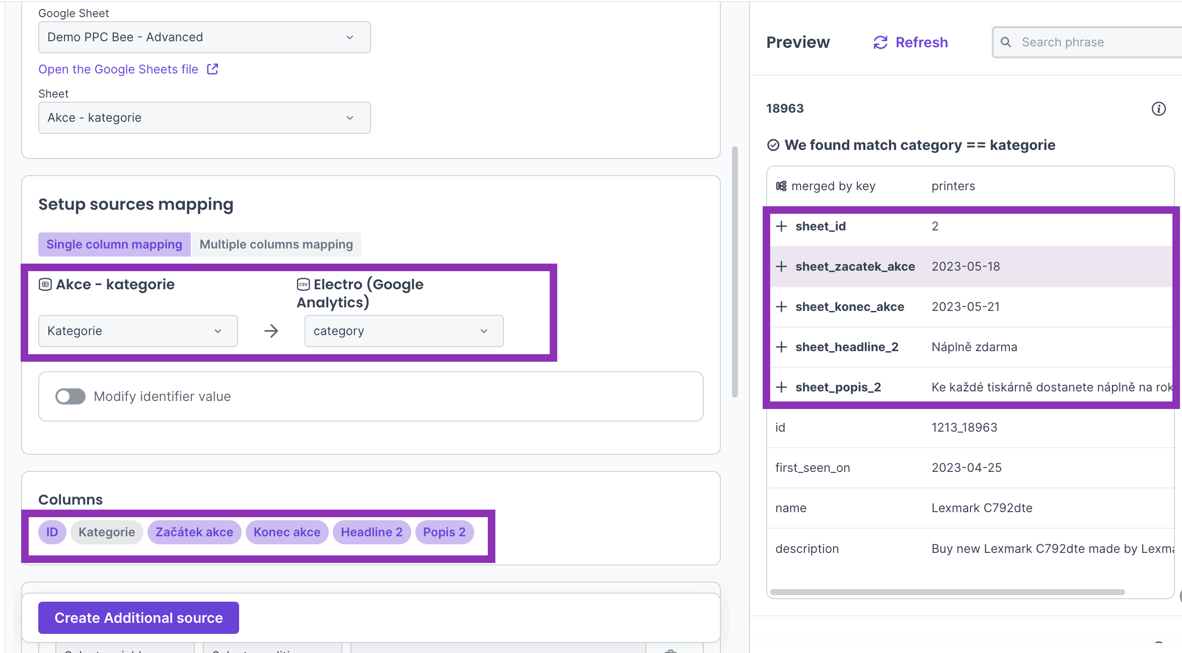Open the Google Sheet dropdown Demo PPC Bee

pos(204,37)
